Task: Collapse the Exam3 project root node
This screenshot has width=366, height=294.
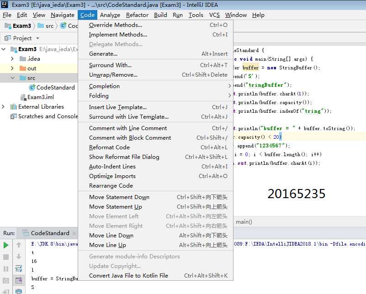Action: coord(4,49)
